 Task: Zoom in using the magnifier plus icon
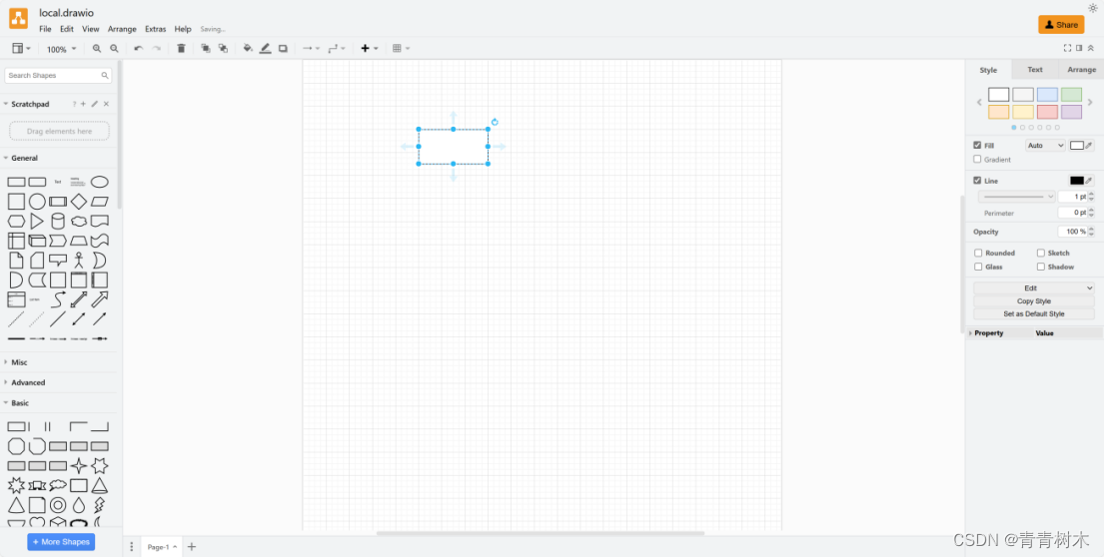click(x=97, y=49)
